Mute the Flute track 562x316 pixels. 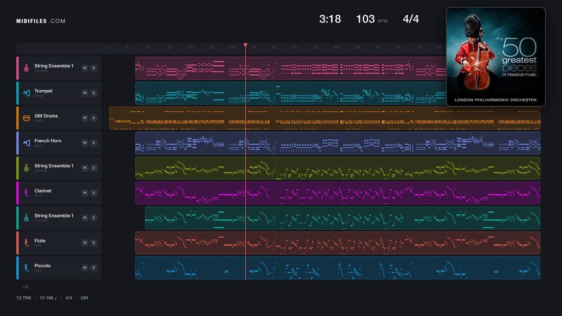[85, 242]
